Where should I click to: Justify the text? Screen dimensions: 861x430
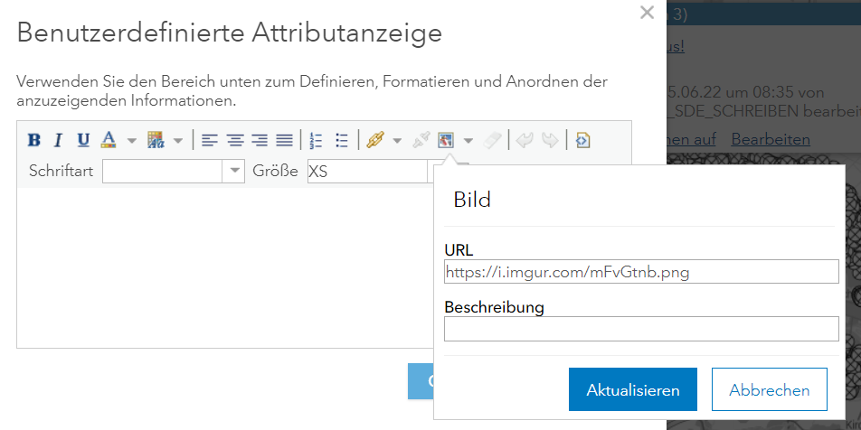pyautogui.click(x=284, y=140)
